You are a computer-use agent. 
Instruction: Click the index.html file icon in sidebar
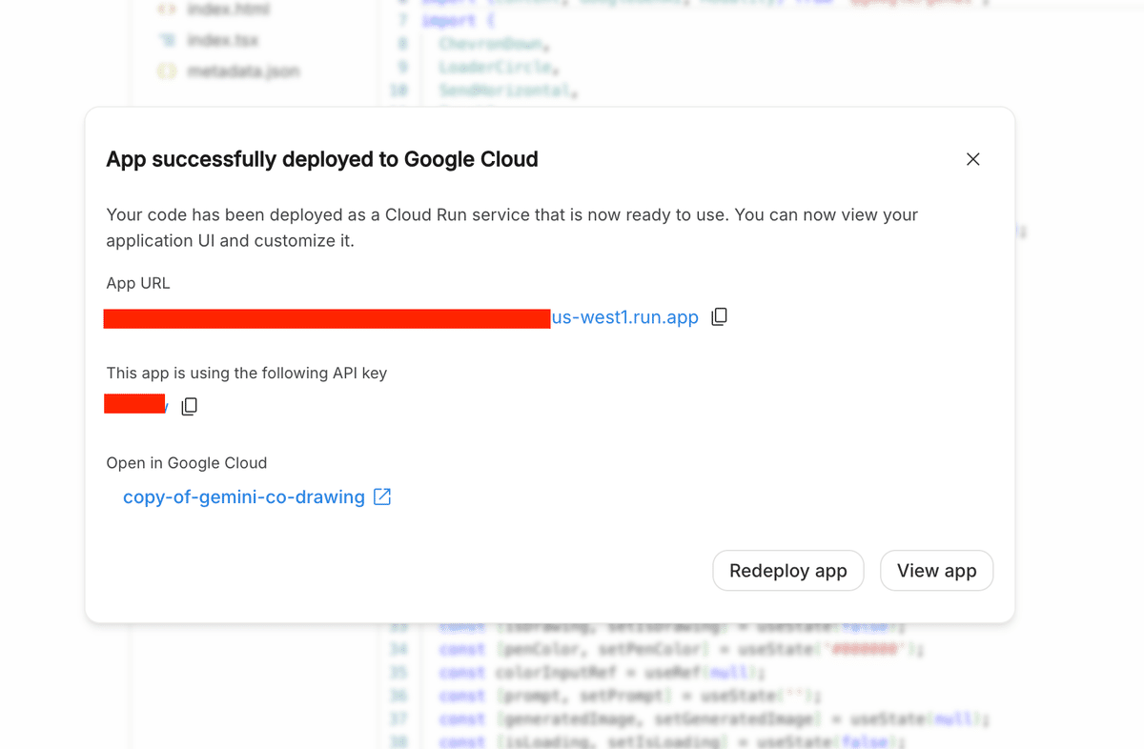(167, 10)
